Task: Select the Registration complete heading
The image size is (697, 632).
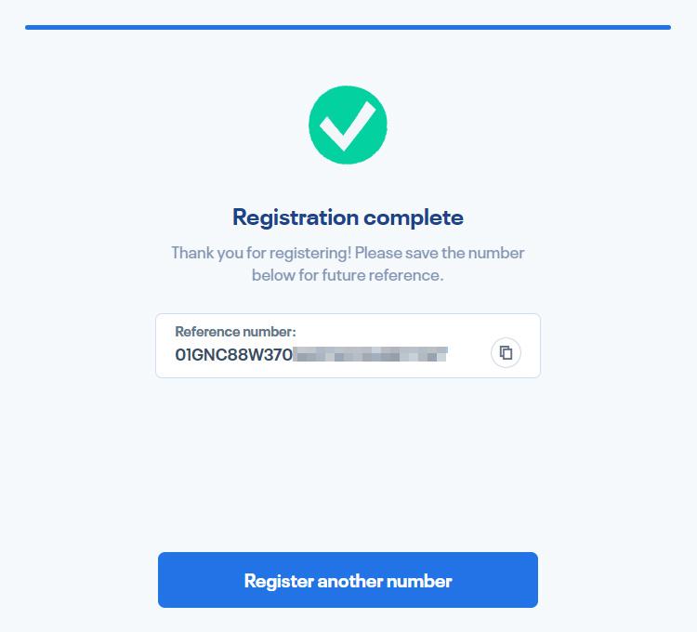Action: [x=348, y=217]
